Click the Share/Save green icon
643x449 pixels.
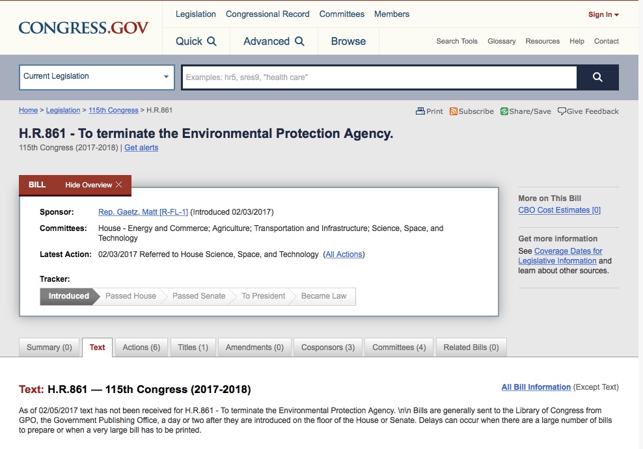[x=504, y=111]
